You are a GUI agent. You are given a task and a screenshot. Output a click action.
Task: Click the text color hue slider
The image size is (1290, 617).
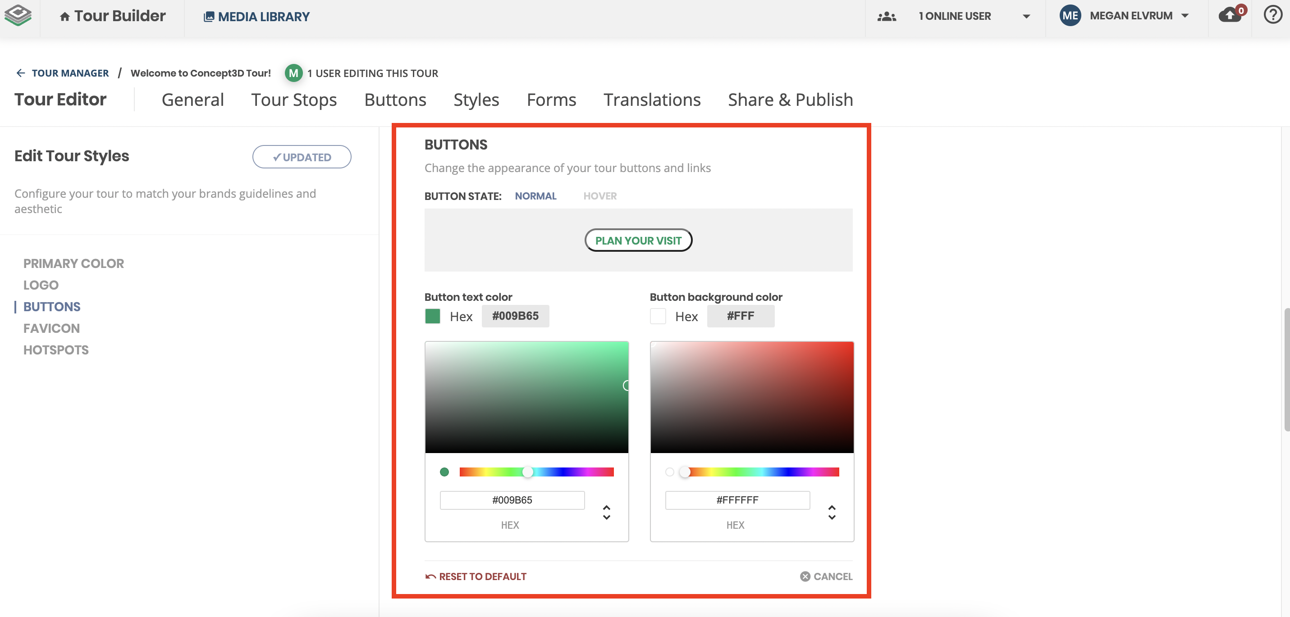coord(536,472)
